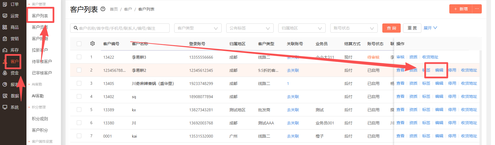
Task: Select 客户积分 in the submenu
Action: pyautogui.click(x=40, y=130)
